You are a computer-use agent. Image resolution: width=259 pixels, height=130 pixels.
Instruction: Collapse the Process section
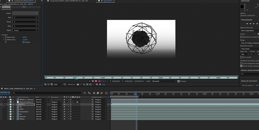(1, 35)
